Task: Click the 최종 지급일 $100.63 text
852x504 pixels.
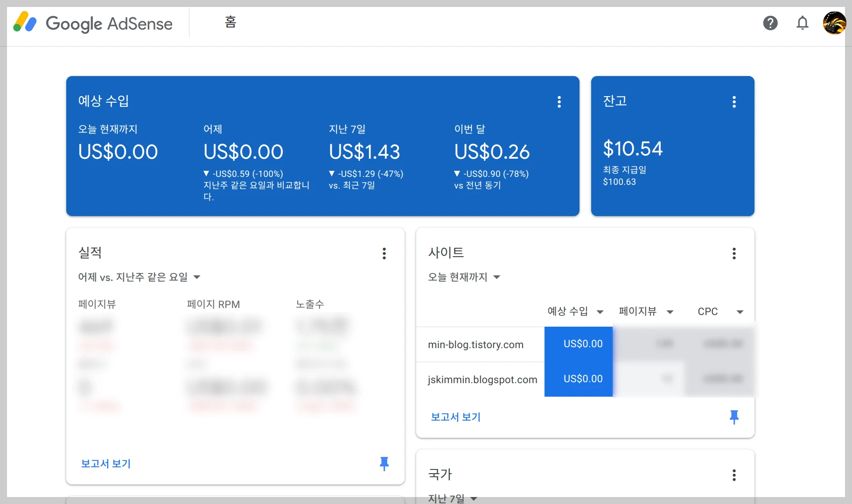Action: coord(625,175)
